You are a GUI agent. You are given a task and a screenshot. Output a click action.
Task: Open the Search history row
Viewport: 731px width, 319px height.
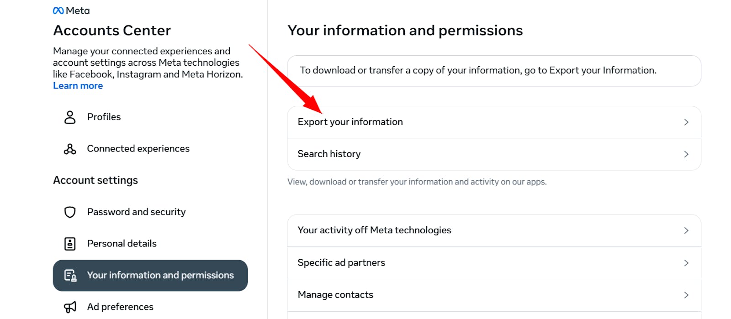pos(494,154)
